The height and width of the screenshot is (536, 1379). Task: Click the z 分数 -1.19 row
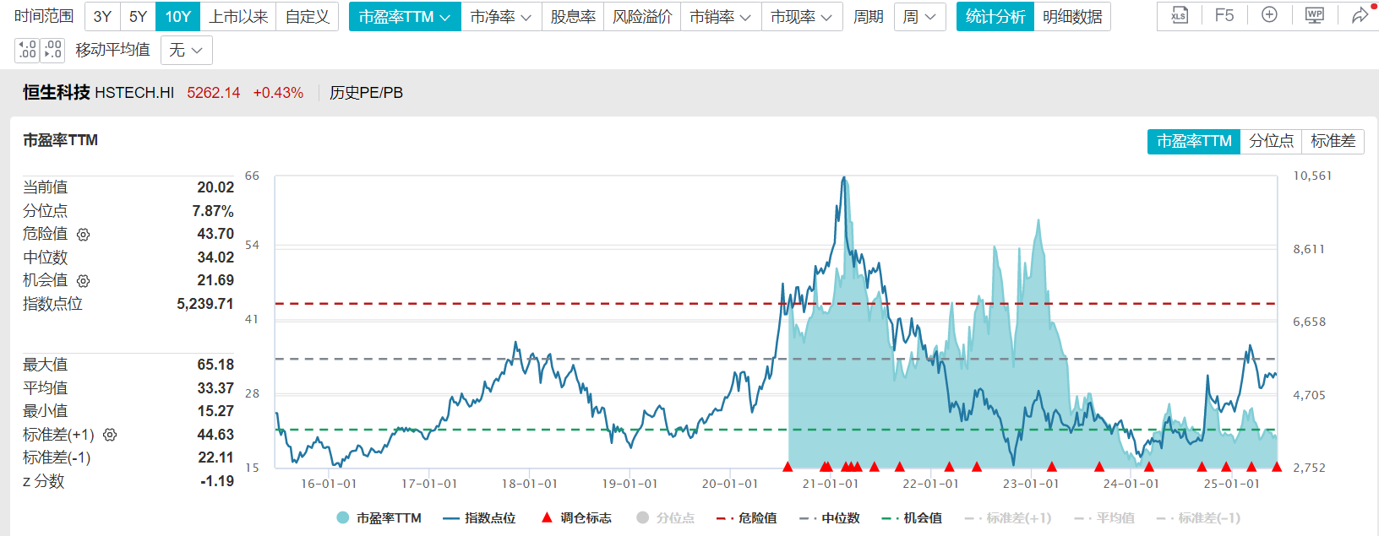click(128, 481)
